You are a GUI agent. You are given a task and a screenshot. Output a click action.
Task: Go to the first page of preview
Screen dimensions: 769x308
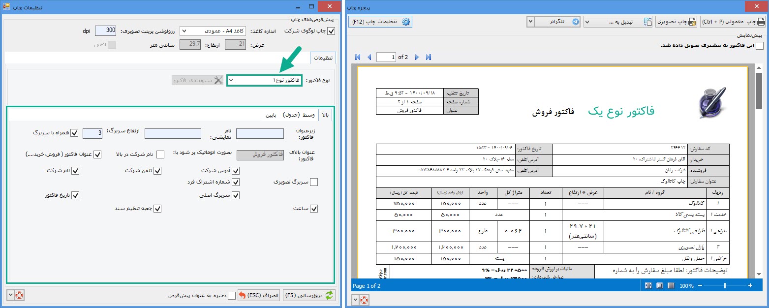pos(358,57)
